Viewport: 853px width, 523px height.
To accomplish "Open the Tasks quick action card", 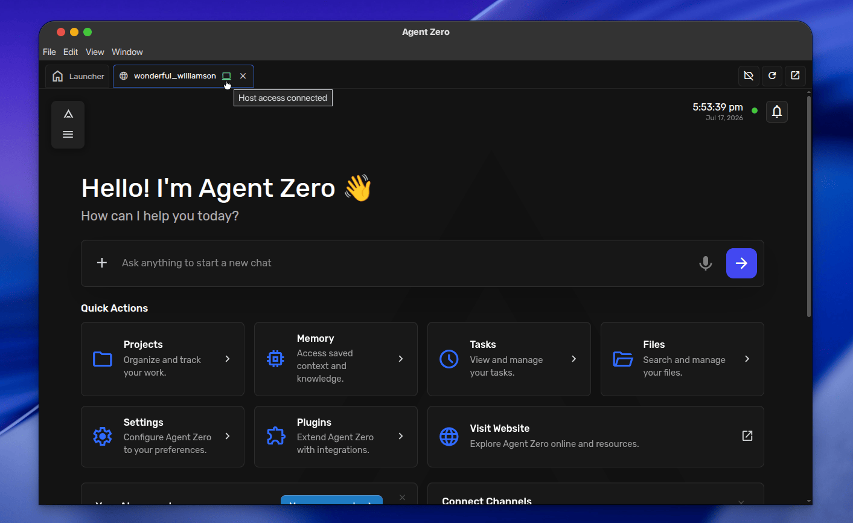I will point(509,359).
